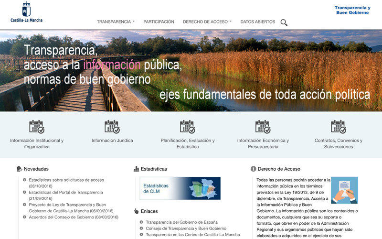Click bullet icon for Proyecto de Ley de Transparencia
Screen dimensions: 382x239
click(24, 205)
